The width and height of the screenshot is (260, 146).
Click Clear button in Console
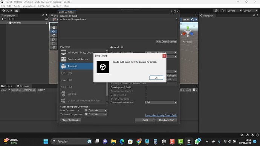[3, 90]
